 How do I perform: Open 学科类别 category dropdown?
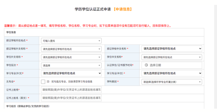[x=172, y=82]
